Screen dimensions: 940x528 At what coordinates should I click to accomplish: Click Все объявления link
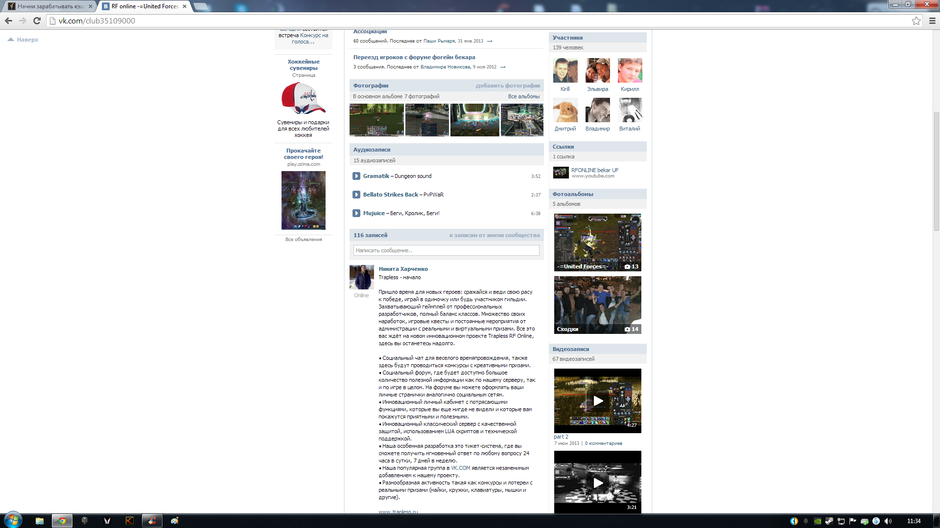click(x=304, y=240)
